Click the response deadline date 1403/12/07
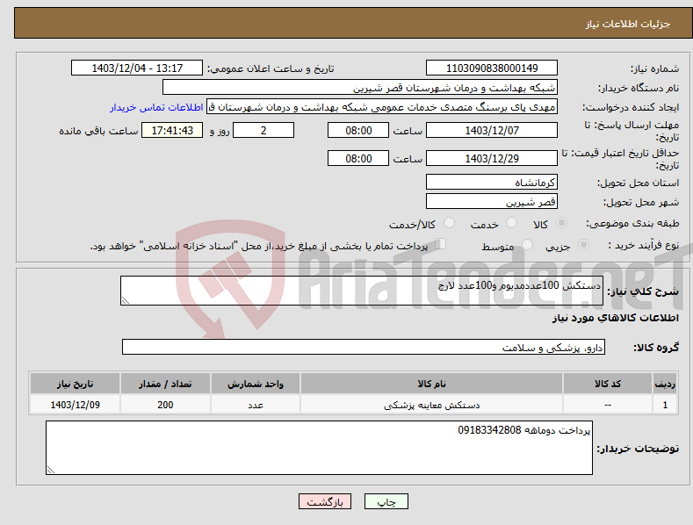This screenshot has height=525, width=693. (492, 130)
